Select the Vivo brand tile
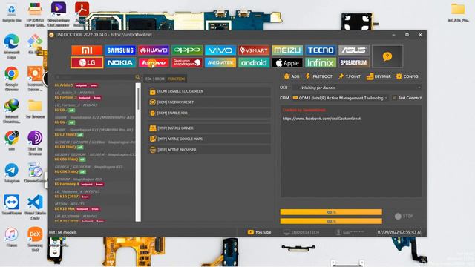Screen dimensions: 475x267 tap(220, 50)
